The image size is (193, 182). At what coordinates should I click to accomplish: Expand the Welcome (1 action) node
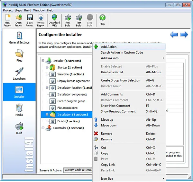[x=47, y=74]
